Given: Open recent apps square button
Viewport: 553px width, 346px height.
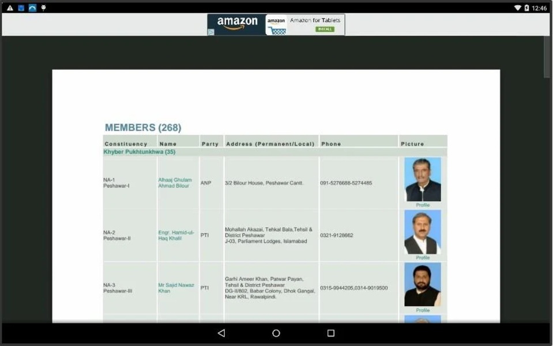Looking at the screenshot, I should (x=331, y=333).
